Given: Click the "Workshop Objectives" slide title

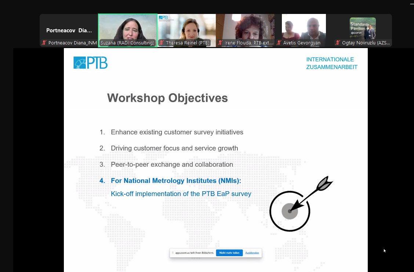Looking at the screenshot, I should pos(167,98).
